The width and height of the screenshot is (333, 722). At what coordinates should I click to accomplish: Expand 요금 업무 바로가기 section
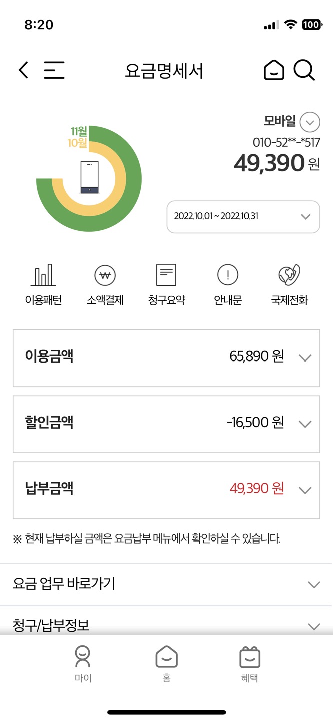(166, 584)
